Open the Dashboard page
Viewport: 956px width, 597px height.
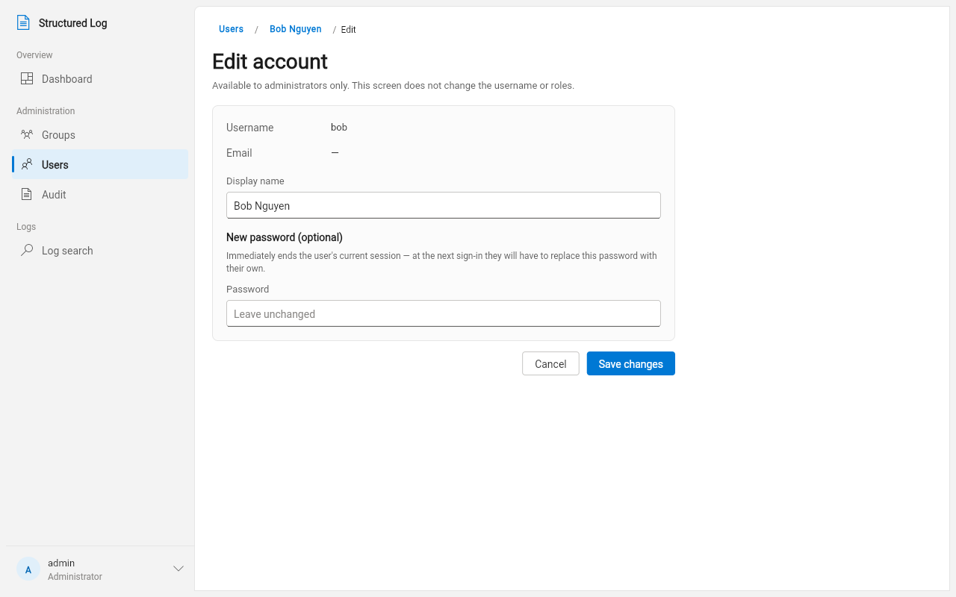(x=100, y=78)
